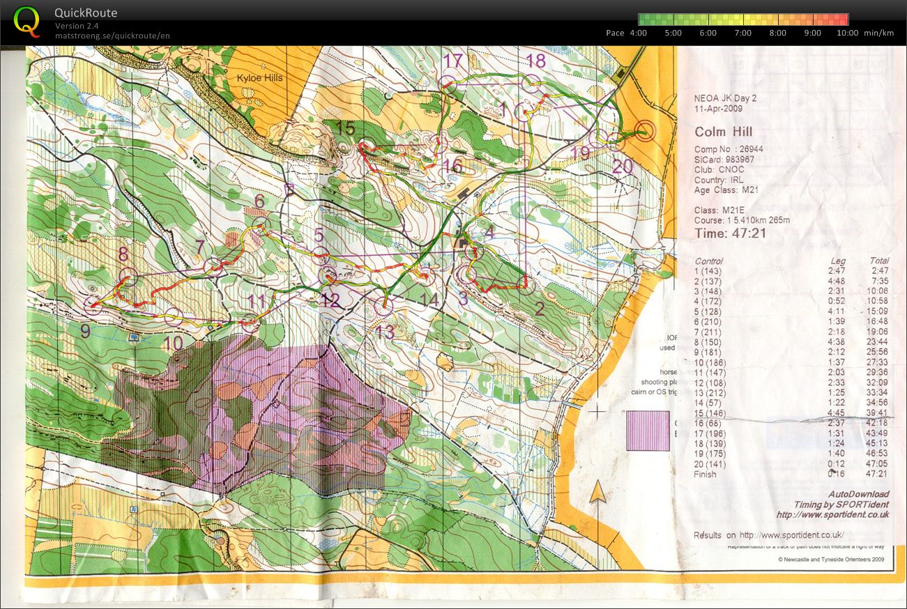Screen dimensions: 907x609
Task: Click control number 9 label on map
Action: [85, 332]
